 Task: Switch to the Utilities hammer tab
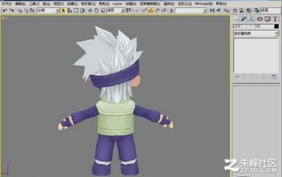(x=275, y=19)
